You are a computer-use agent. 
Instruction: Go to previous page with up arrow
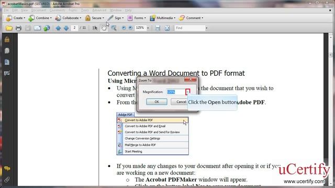(x=58, y=28)
